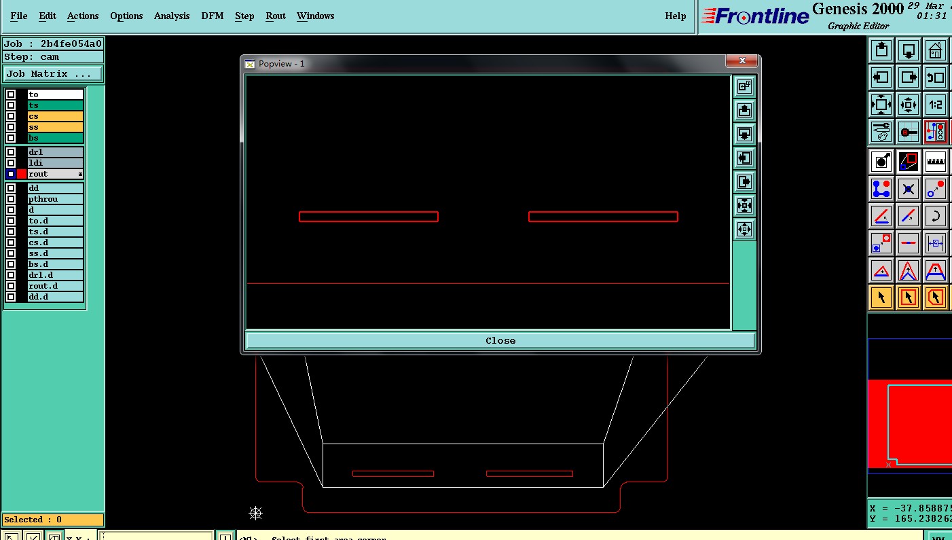Select the red square area zoom tool
The height and width of the screenshot is (540, 952).
pos(909,162)
